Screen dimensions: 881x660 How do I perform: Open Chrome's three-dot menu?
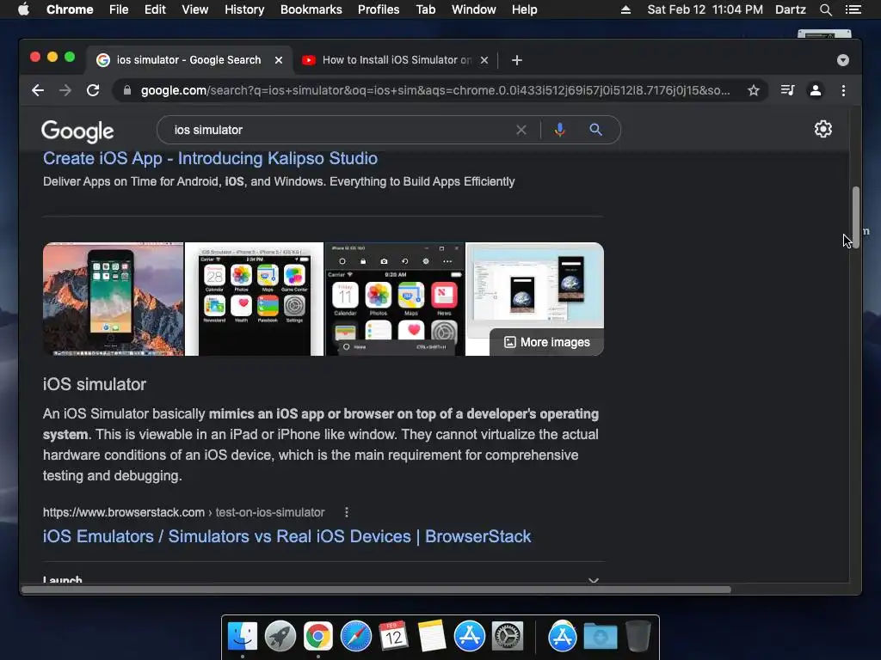pyautogui.click(x=843, y=90)
